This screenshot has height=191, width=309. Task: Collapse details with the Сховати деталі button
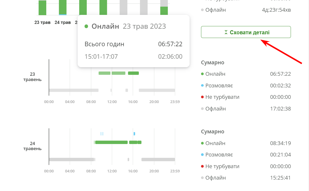[246, 32]
